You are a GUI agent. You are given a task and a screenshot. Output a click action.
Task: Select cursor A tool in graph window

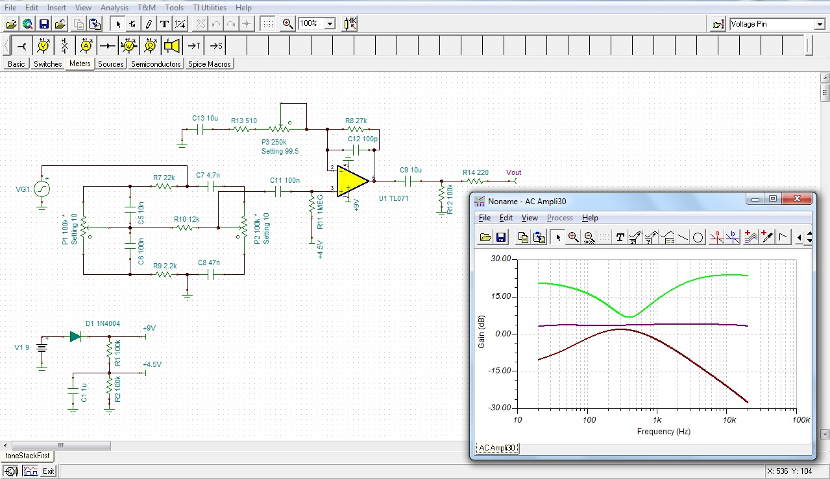point(716,238)
